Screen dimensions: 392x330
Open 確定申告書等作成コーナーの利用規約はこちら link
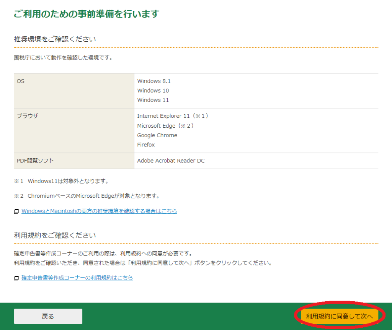(x=77, y=278)
